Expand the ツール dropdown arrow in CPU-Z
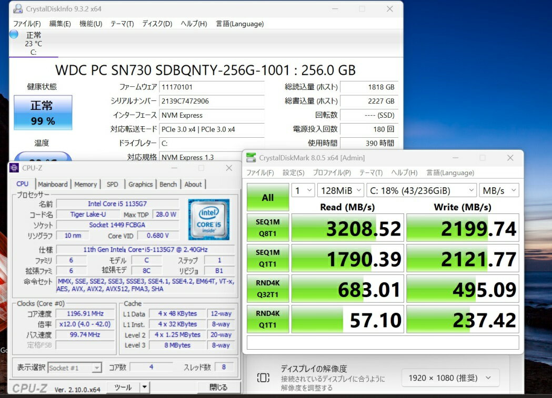This screenshot has height=398, width=552. click(144, 387)
